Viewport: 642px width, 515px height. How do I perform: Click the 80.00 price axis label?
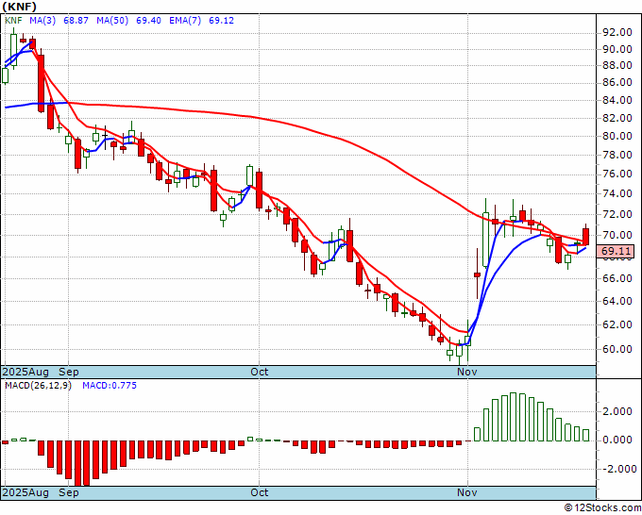617,136
